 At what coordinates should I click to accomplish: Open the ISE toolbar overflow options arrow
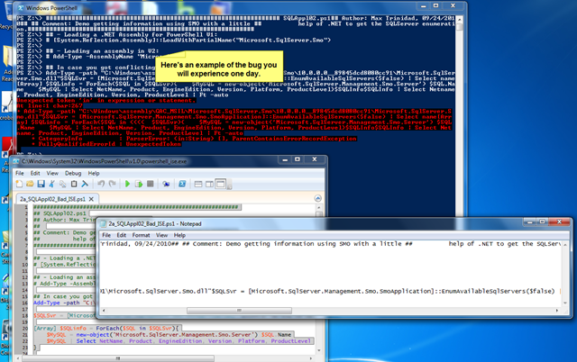point(229,186)
